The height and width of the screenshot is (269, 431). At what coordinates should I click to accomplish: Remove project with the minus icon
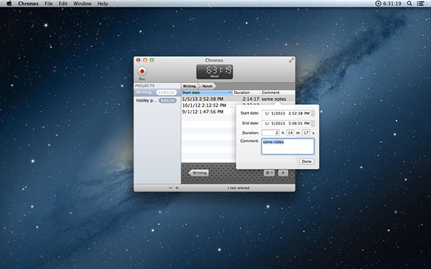tap(170, 188)
